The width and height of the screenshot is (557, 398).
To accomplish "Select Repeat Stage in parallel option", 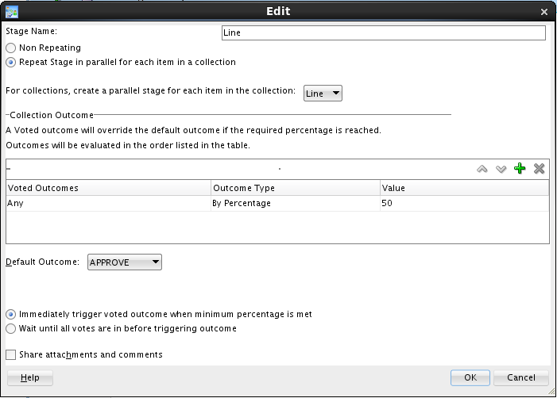I will [x=11, y=62].
